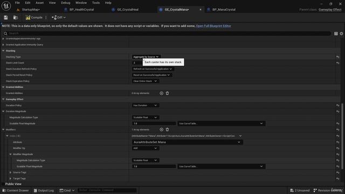Open the Tools menu
Screen dimensions: 345x194
point(96,3)
